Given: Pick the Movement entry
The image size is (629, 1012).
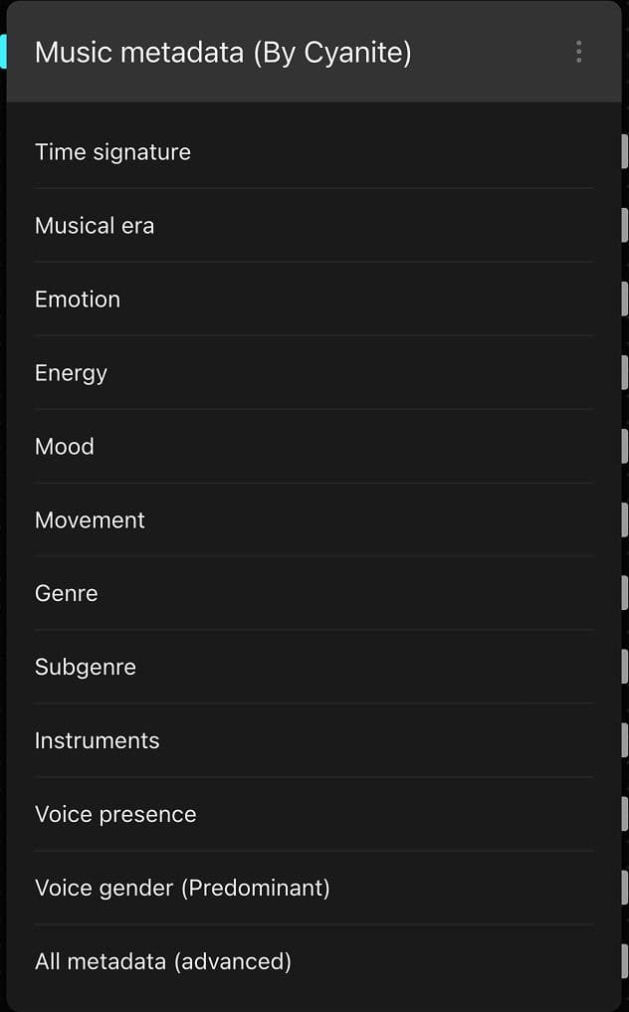Looking at the screenshot, I should (x=90, y=520).
